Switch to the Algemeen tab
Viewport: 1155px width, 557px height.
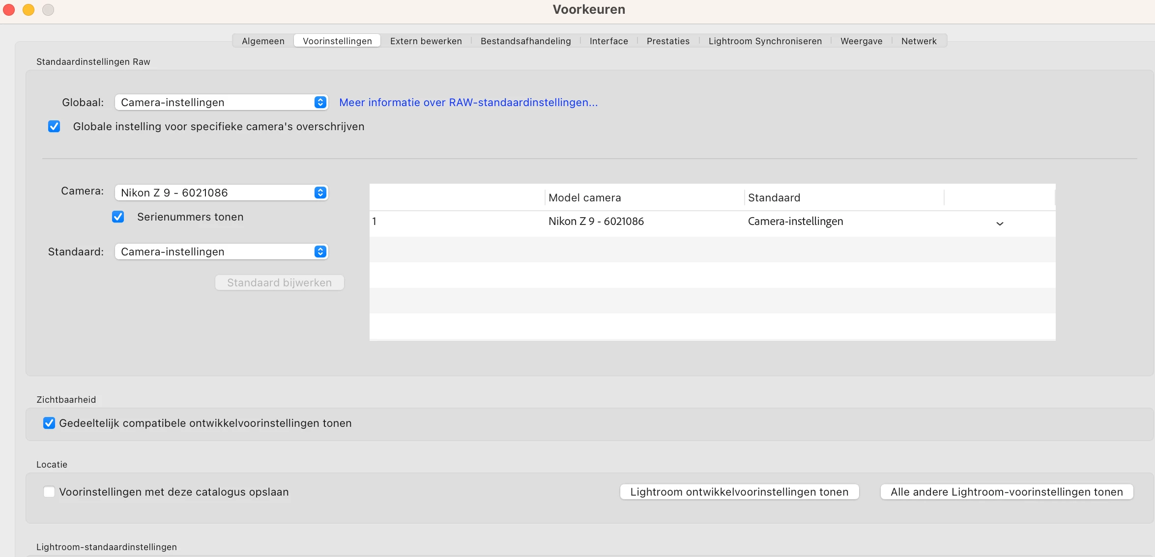click(x=263, y=41)
